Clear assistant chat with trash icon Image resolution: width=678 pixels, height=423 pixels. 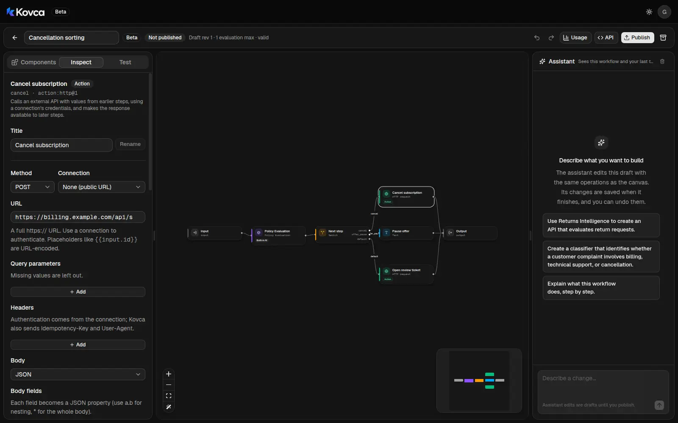tap(662, 61)
